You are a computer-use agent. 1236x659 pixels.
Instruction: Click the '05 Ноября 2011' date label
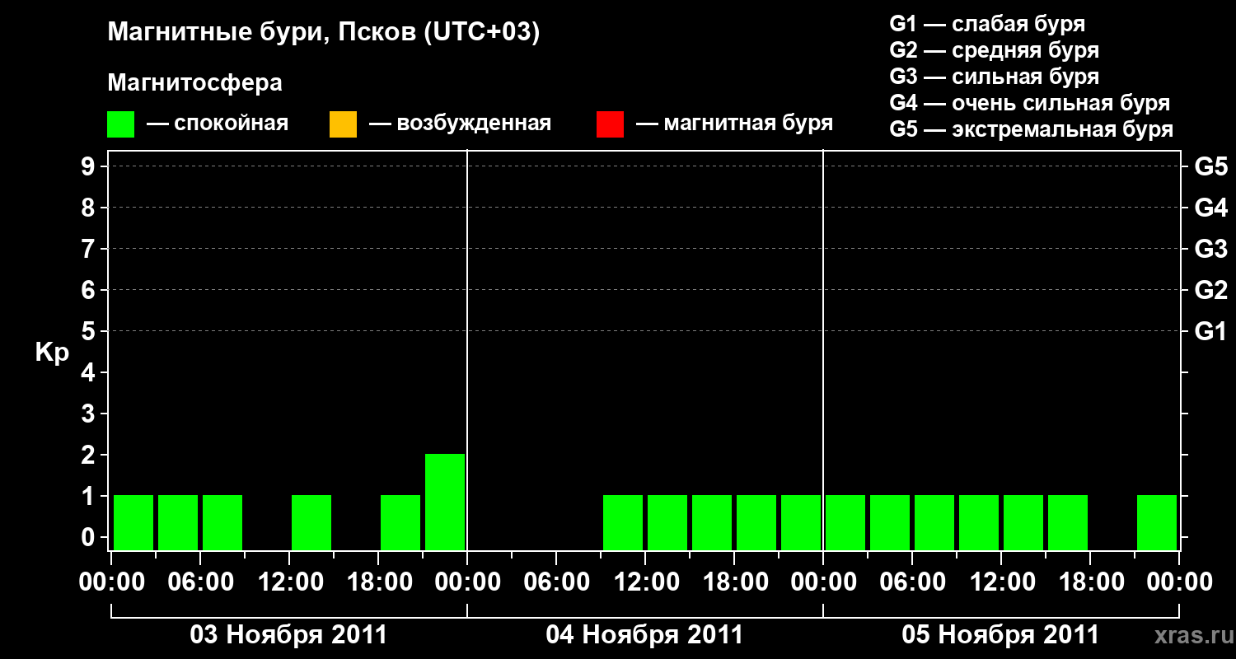1000,634
